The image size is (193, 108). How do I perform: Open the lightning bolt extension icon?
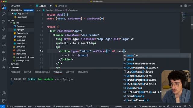(x=4, y=59)
